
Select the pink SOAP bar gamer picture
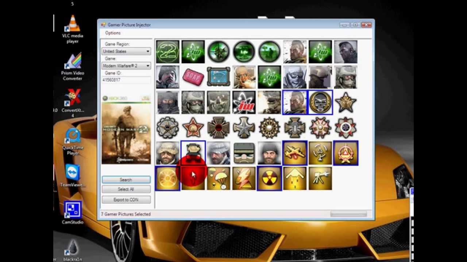193,77
